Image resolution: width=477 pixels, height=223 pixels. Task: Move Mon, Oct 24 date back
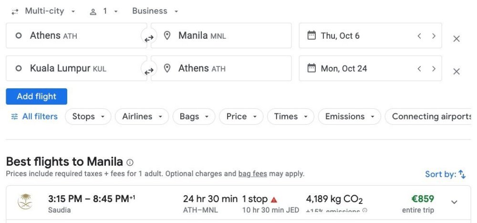coord(419,68)
